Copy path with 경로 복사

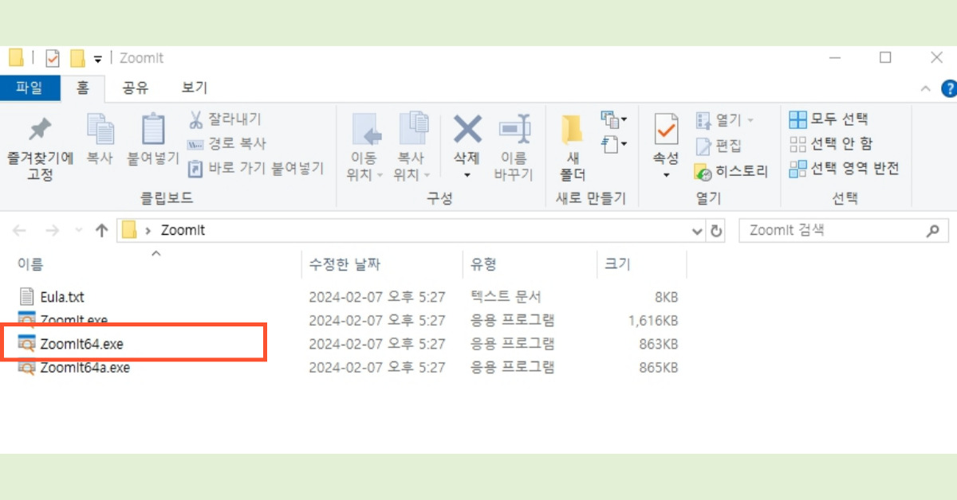tap(226, 144)
